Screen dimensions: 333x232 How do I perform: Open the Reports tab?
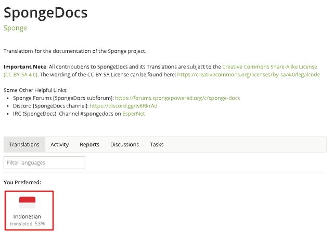89,144
